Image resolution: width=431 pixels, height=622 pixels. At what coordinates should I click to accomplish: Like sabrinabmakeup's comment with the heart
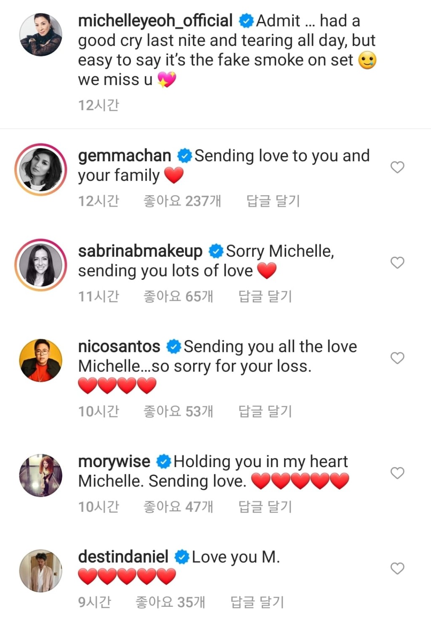pos(397,263)
